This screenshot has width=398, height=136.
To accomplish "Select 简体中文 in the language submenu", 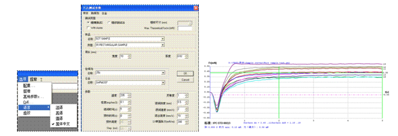I will click(63, 124).
